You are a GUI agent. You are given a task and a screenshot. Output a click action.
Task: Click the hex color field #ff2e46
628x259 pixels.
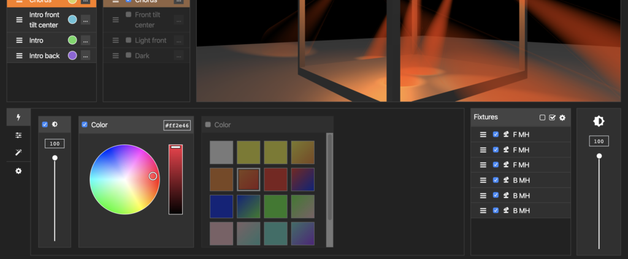coord(177,125)
